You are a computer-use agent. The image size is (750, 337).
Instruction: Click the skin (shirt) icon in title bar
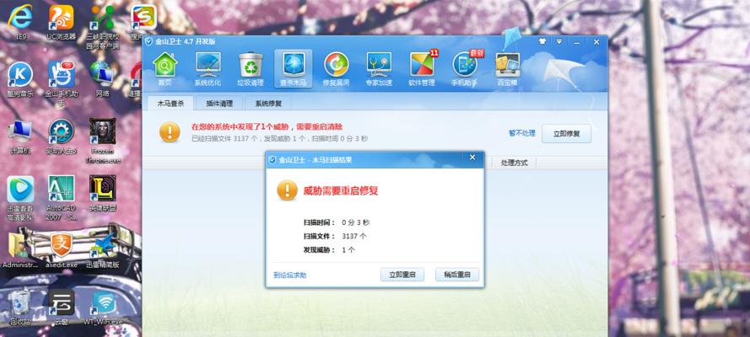click(542, 41)
